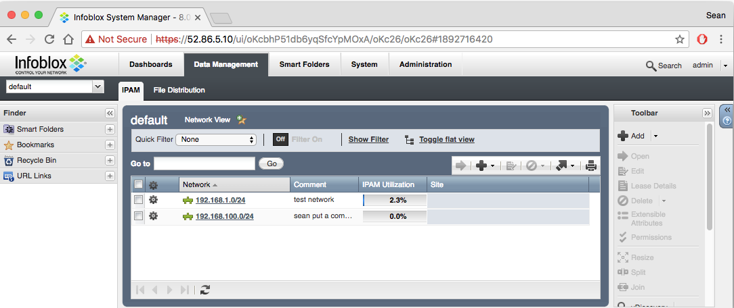Collapse the Finder panel

[x=110, y=113]
